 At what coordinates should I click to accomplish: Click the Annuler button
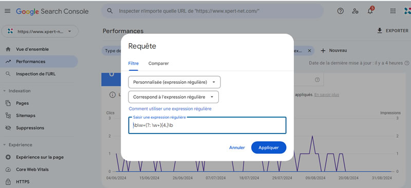[x=237, y=147]
